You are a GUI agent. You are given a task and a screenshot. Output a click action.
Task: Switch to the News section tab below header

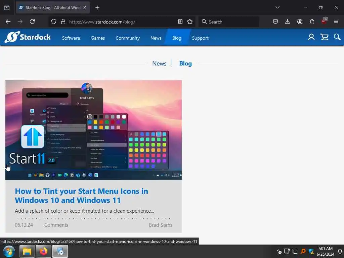159,63
